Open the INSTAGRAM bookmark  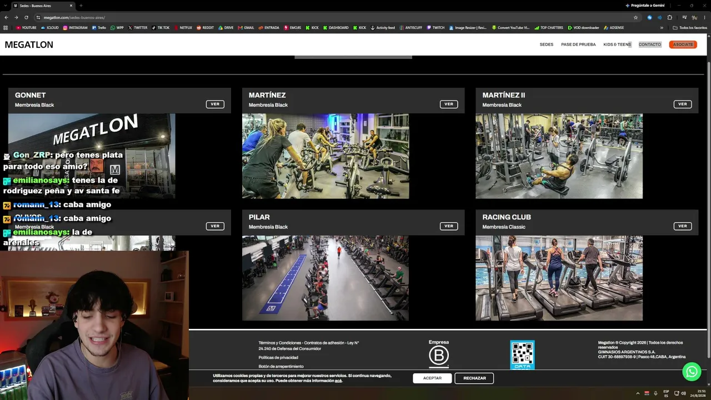[75, 28]
